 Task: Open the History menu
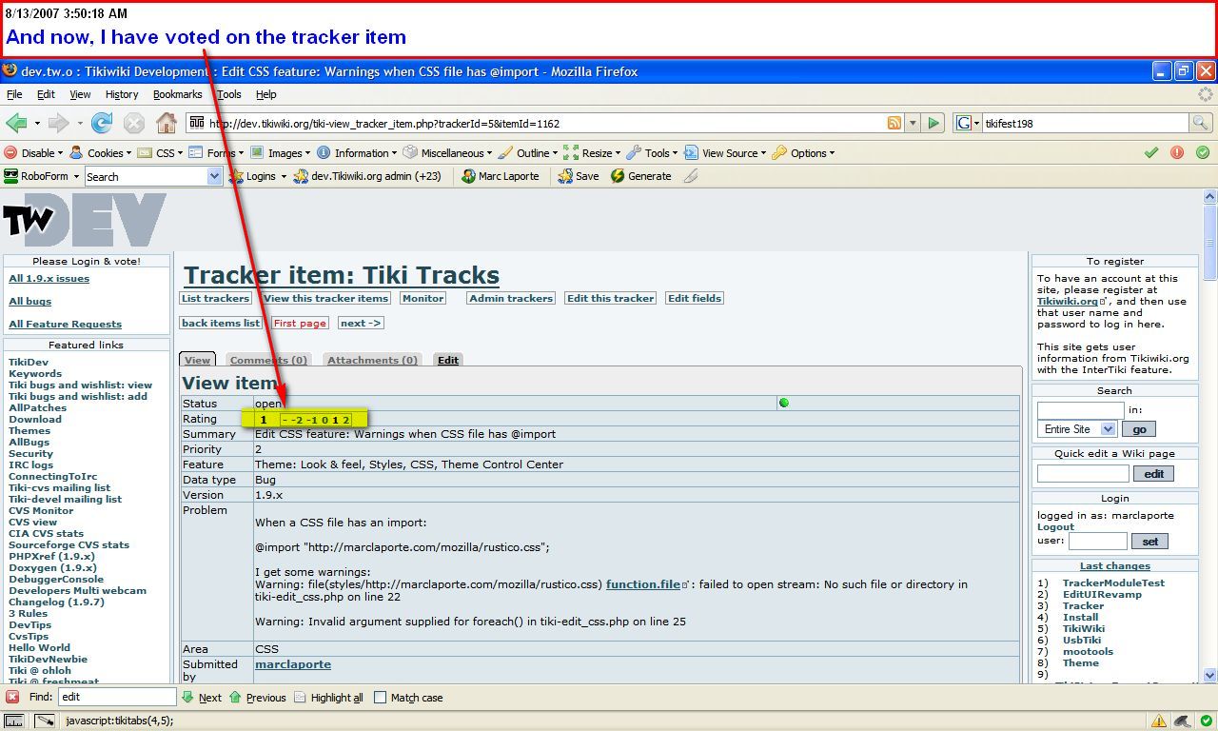[x=122, y=94]
